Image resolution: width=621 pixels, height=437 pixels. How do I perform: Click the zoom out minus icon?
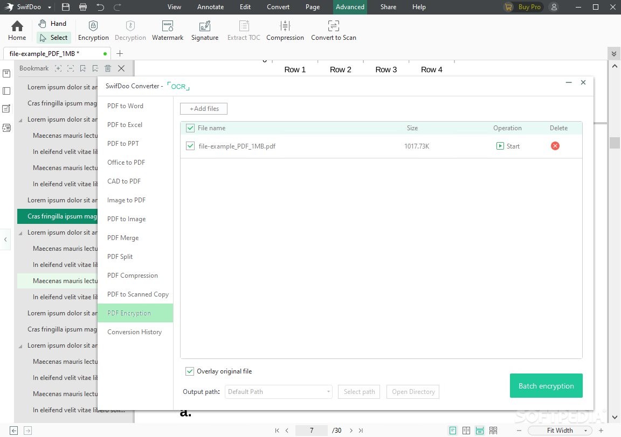(x=519, y=431)
